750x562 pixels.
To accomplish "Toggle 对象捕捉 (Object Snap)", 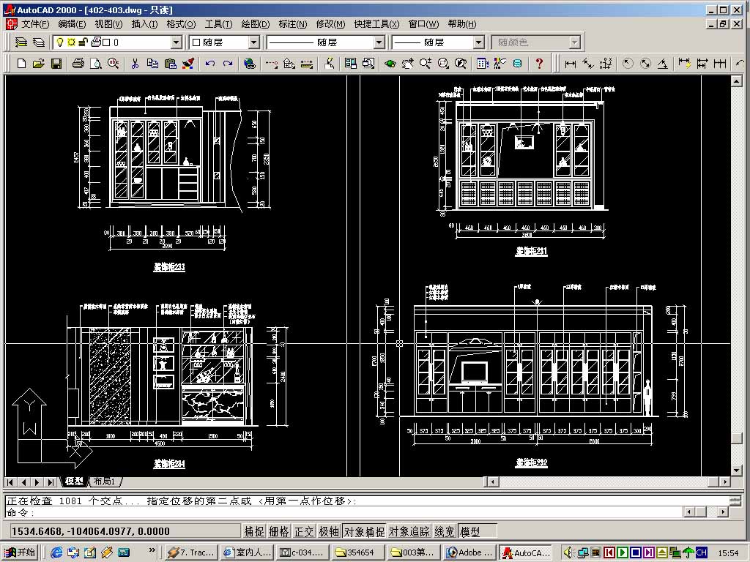I will (364, 531).
